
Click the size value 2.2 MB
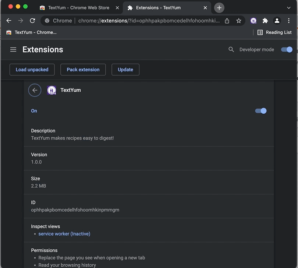pos(38,186)
